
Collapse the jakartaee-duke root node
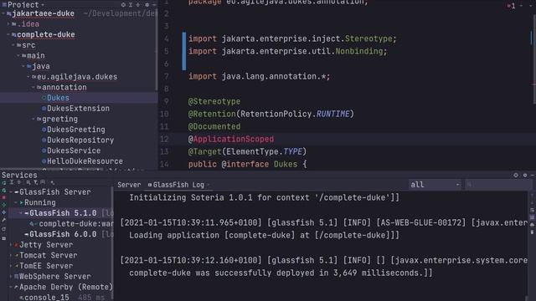coord(3,13)
